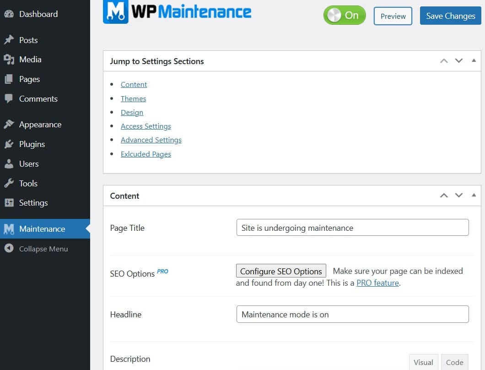Jump to the Access Settings link
The width and height of the screenshot is (485, 370).
[145, 126]
